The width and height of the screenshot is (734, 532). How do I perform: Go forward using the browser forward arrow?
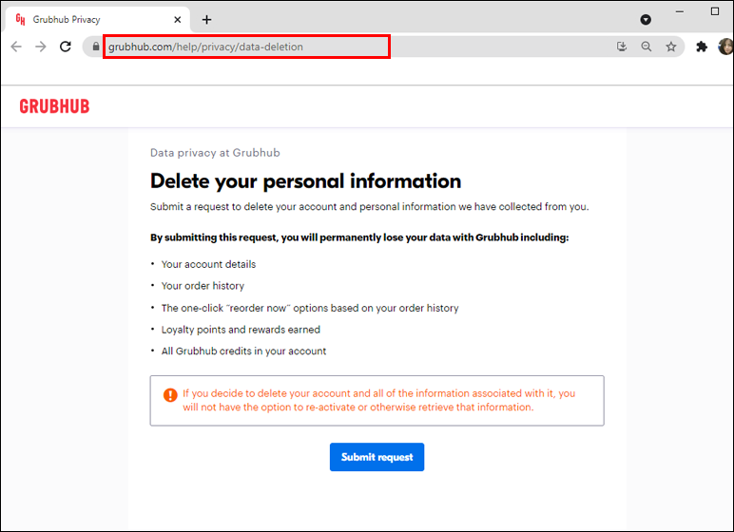[41, 47]
